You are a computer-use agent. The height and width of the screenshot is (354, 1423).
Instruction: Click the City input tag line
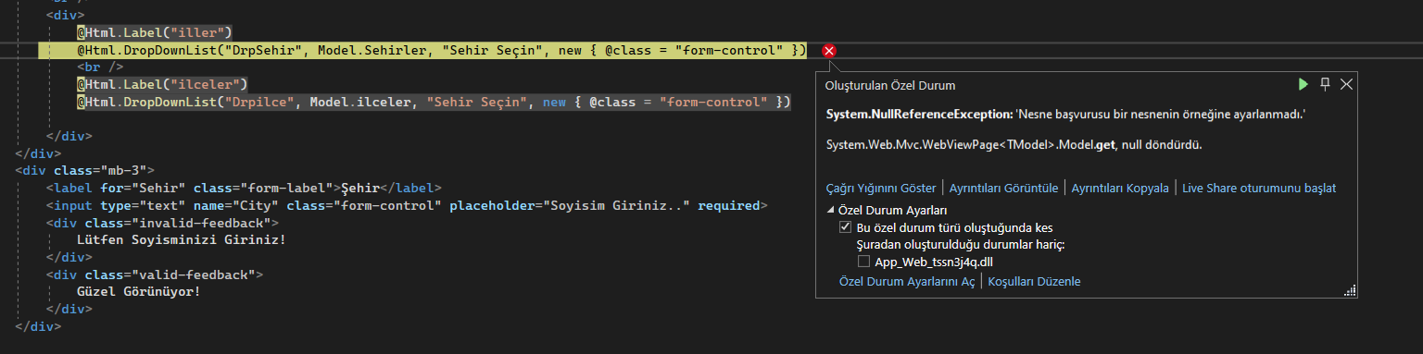pos(407,205)
